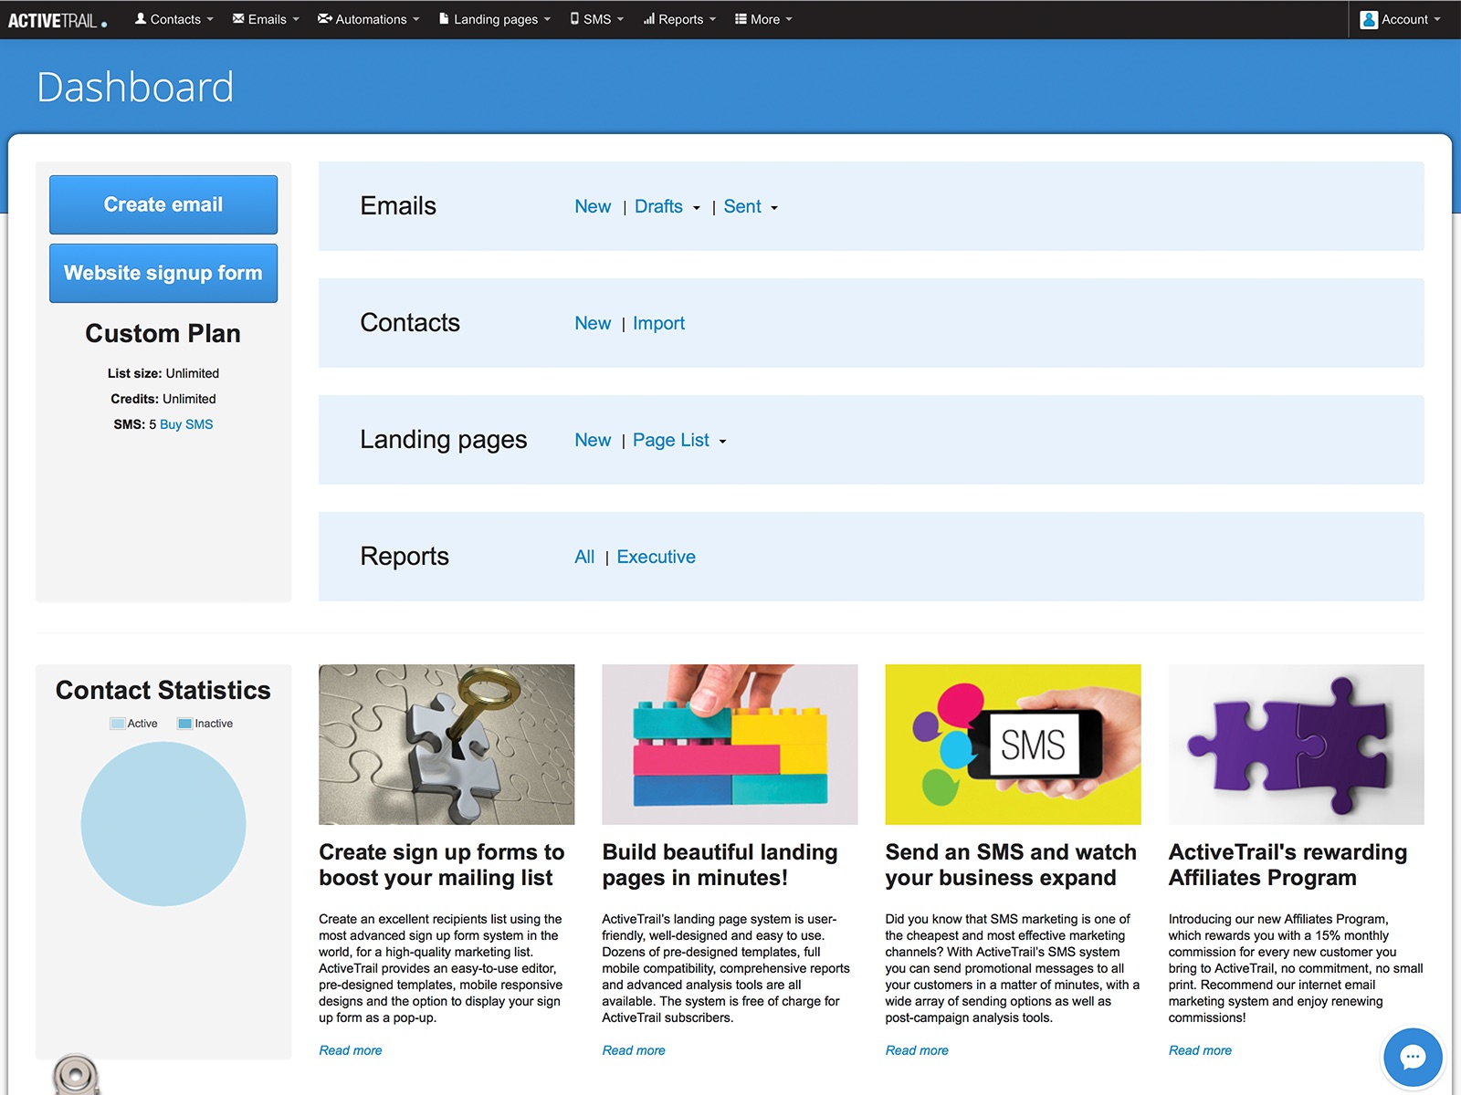Expand the Drafts dropdown arrow
Image resolution: width=1461 pixels, height=1095 pixels.
696,208
